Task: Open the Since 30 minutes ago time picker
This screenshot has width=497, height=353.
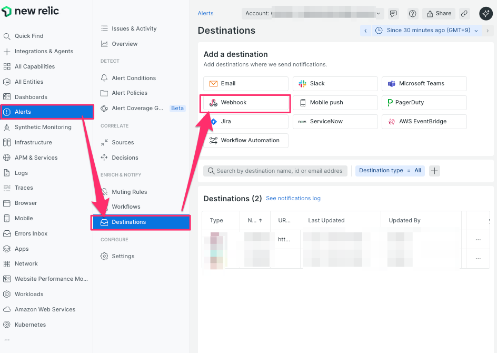Action: click(427, 31)
